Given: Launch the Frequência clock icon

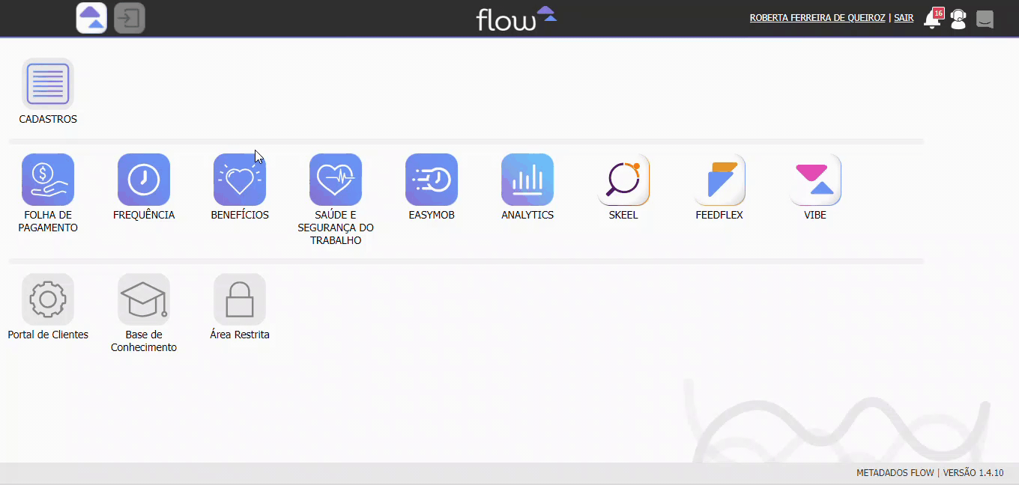Looking at the screenshot, I should pyautogui.click(x=144, y=180).
